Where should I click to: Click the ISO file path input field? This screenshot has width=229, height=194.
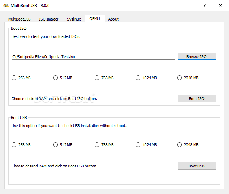(93, 56)
